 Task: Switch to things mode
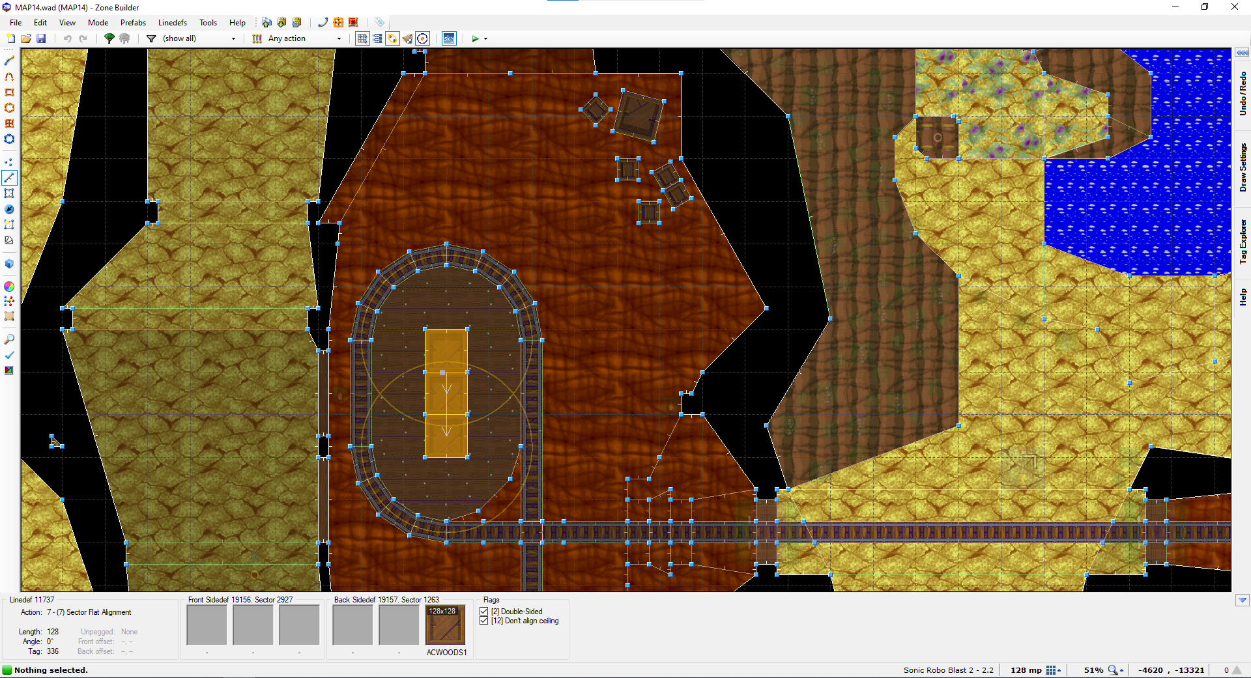[9, 209]
